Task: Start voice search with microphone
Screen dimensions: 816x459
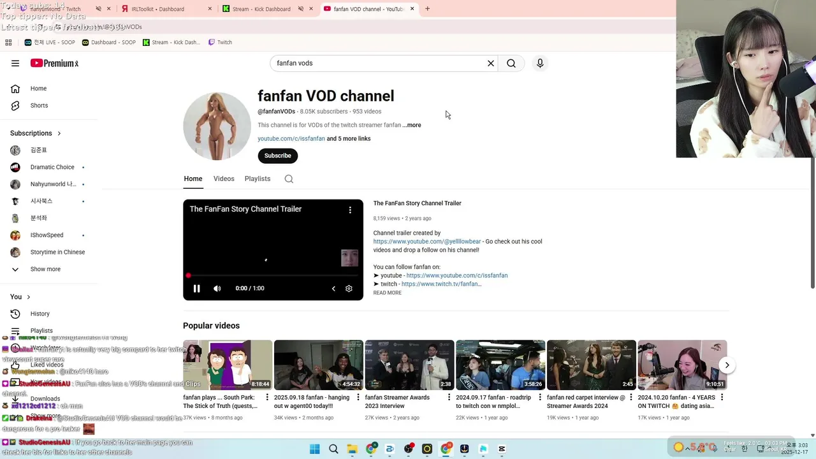Action: click(x=540, y=63)
